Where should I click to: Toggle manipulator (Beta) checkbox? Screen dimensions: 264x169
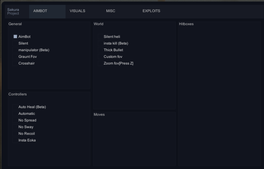[15, 50]
